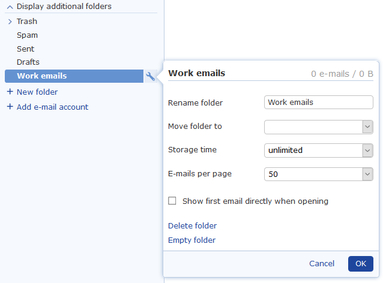Select the Work emails folder

click(74, 76)
